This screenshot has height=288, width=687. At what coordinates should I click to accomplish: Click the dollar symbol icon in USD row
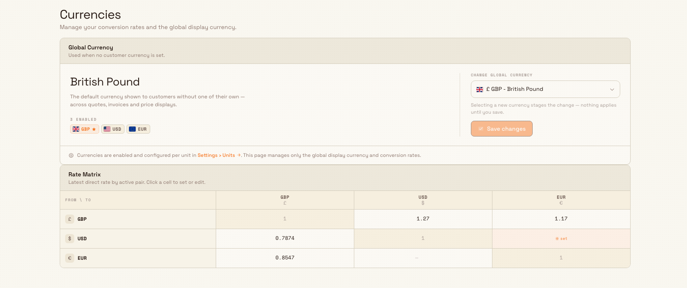tap(70, 239)
